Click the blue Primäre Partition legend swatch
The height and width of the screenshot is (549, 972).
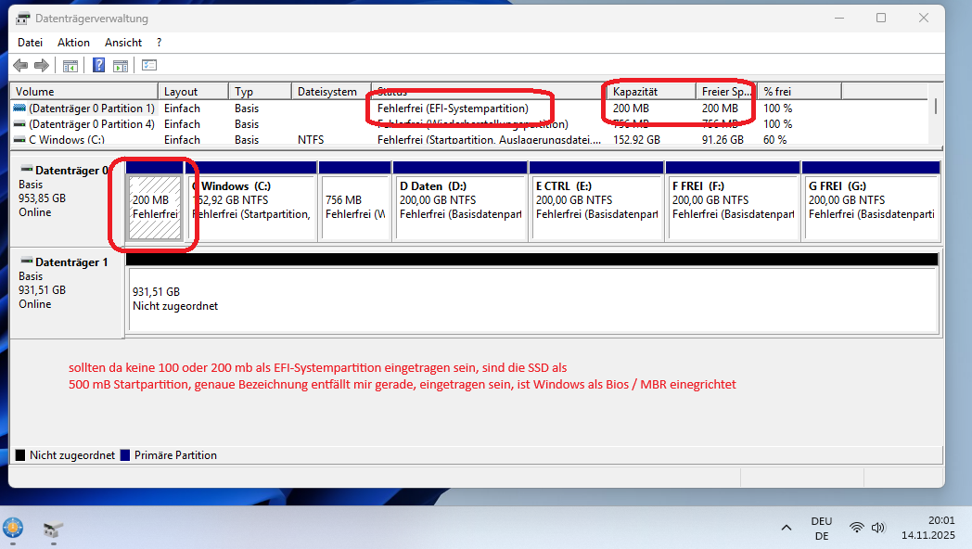coord(125,454)
